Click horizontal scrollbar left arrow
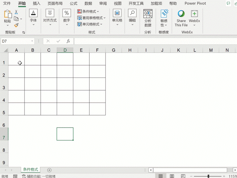Image resolution: width=237 pixels, height=178 pixels. point(151,170)
